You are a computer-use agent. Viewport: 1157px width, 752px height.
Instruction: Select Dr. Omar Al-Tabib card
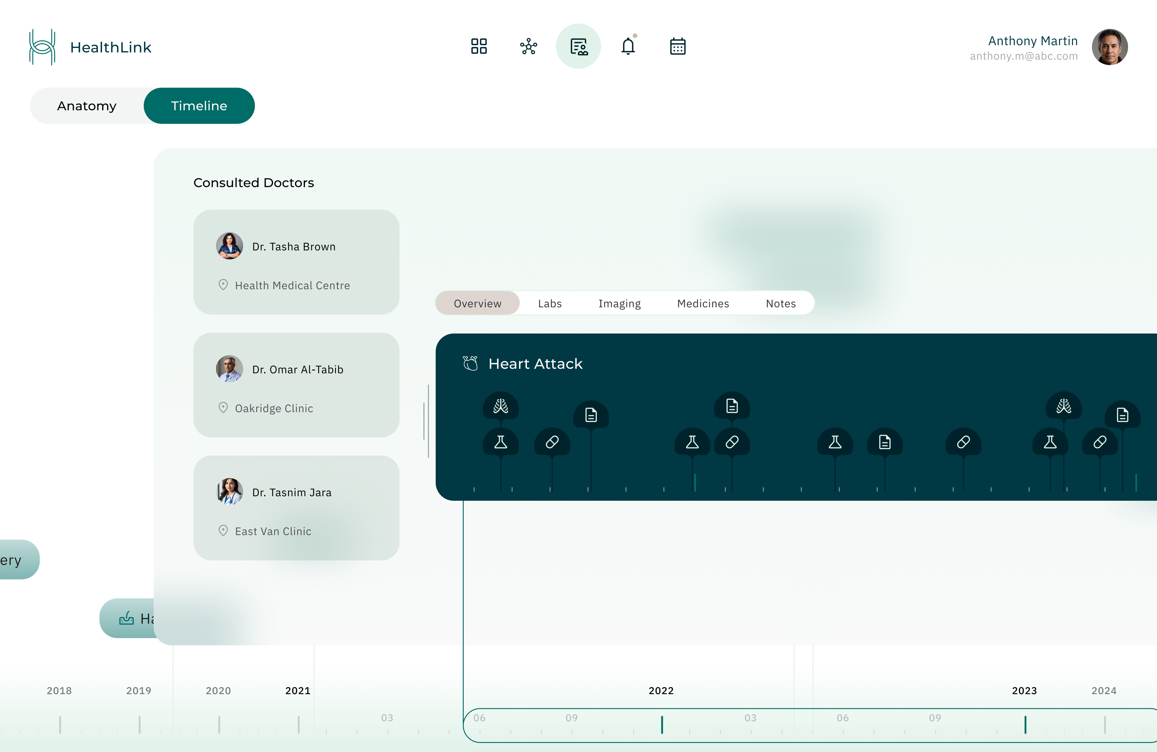click(x=296, y=384)
